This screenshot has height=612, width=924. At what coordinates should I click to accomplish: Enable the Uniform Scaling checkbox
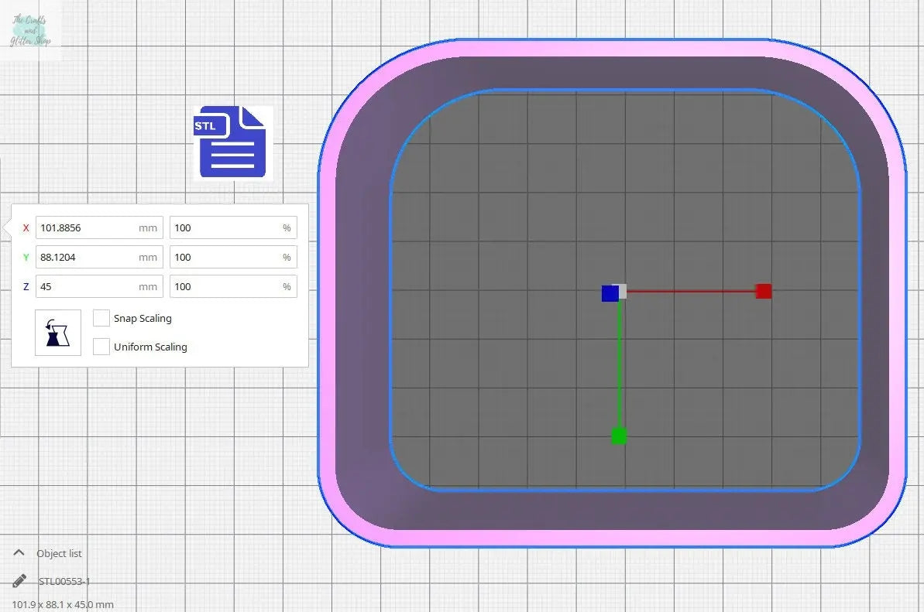(x=101, y=347)
